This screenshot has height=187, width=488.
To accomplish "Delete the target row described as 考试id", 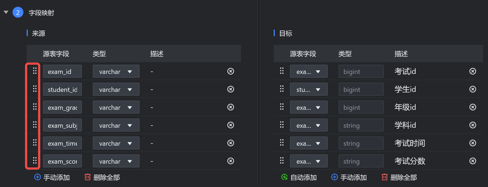I will [473, 71].
